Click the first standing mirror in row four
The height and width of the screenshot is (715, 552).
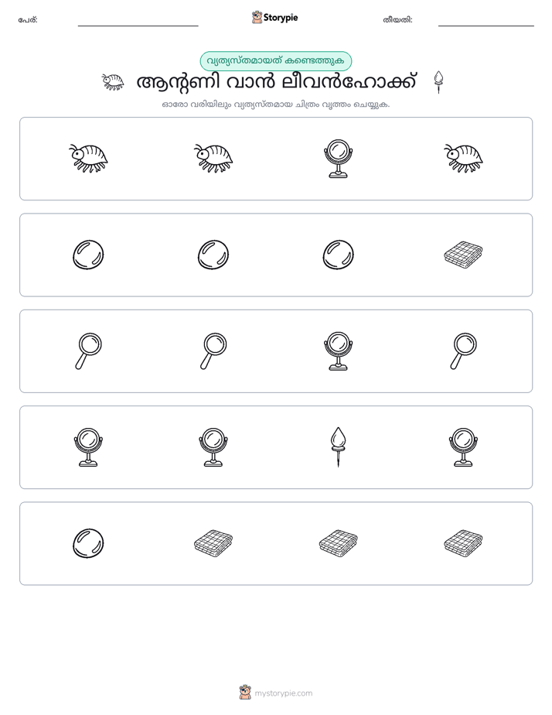tap(88, 447)
